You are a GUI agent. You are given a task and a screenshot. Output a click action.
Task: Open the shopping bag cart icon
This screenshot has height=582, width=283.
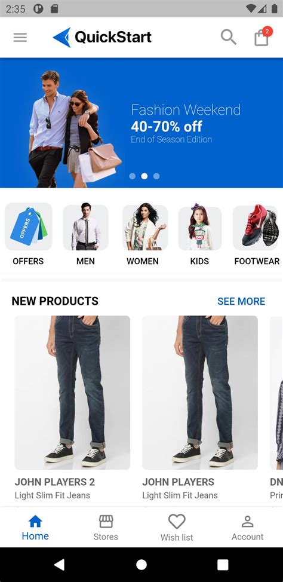tap(262, 36)
